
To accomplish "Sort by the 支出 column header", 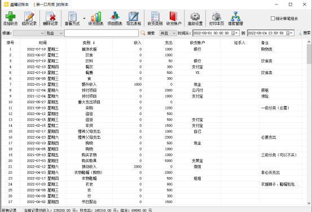I will click(x=159, y=43).
